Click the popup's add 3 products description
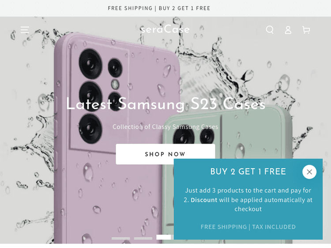 [248, 200]
